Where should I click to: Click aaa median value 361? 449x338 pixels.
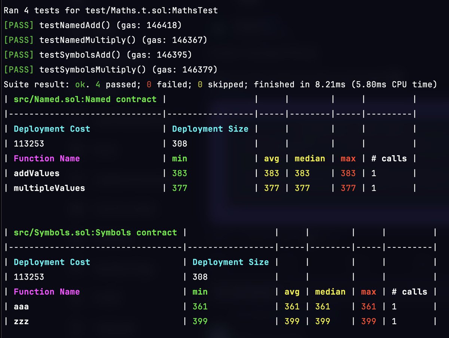[323, 307]
